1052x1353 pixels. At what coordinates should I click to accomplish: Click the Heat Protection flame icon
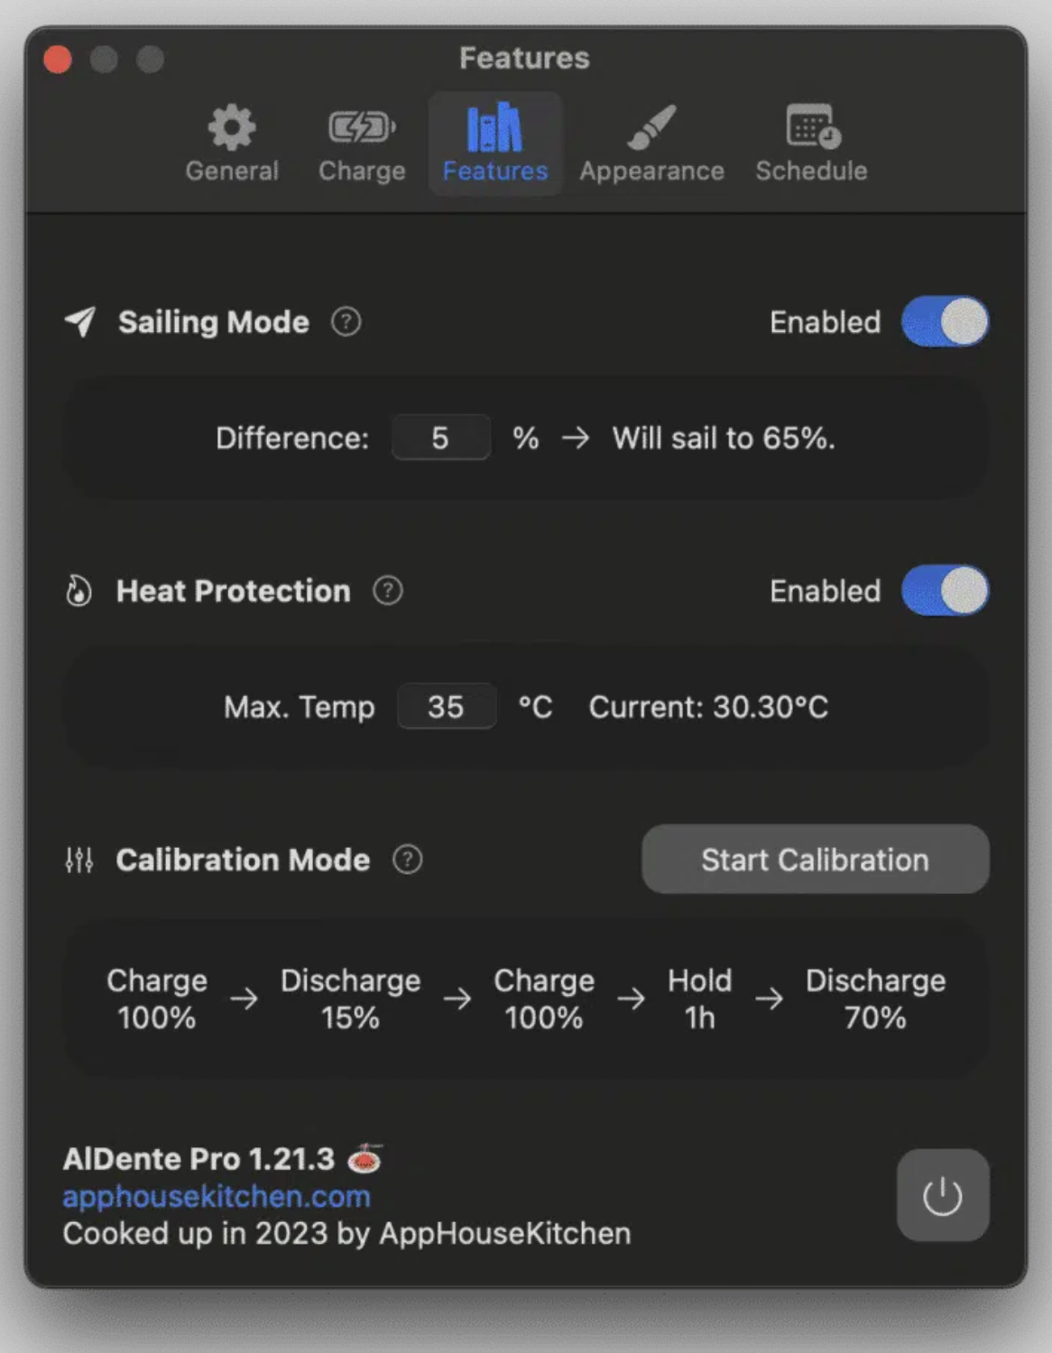click(x=78, y=591)
